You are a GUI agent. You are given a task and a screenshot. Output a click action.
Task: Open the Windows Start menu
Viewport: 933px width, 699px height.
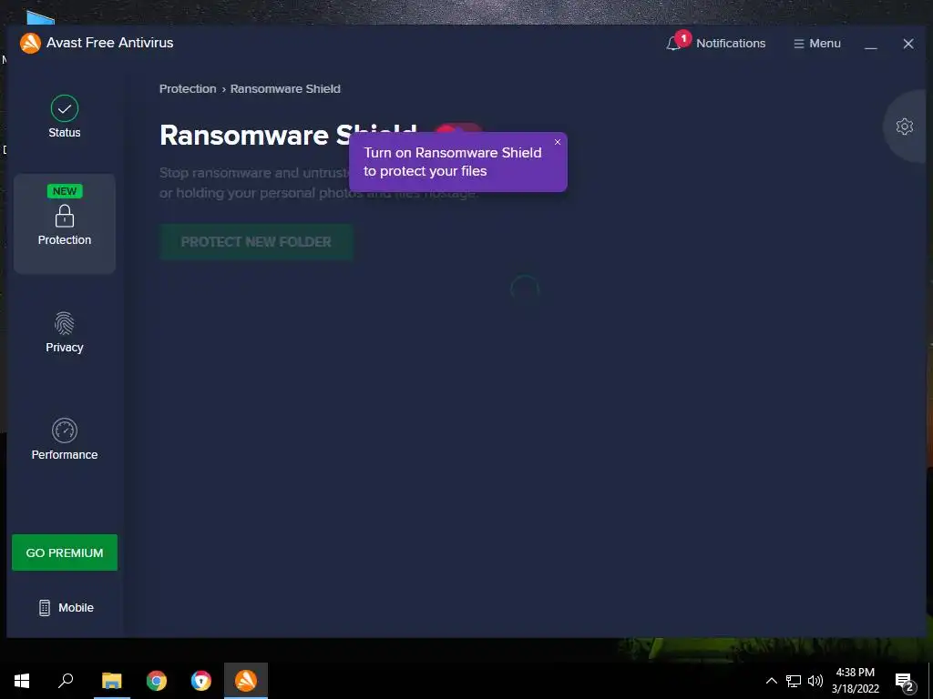(x=22, y=681)
